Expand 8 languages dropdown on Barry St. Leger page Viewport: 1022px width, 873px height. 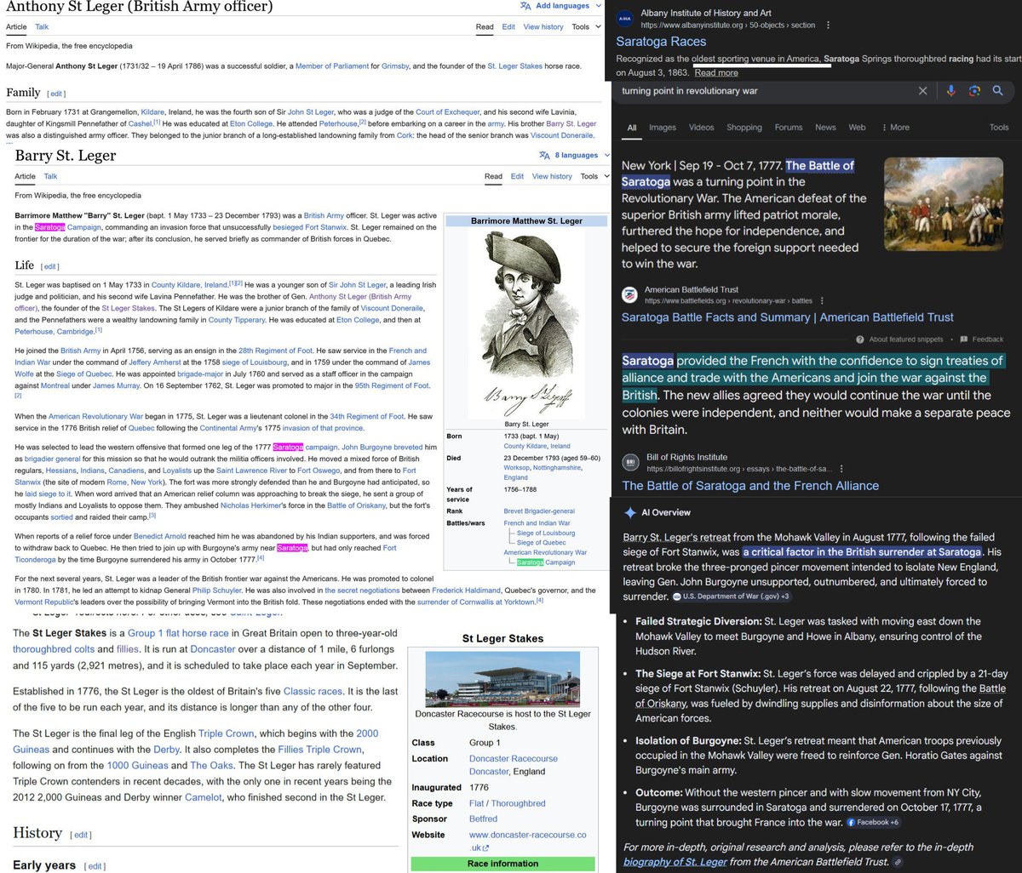(582, 156)
